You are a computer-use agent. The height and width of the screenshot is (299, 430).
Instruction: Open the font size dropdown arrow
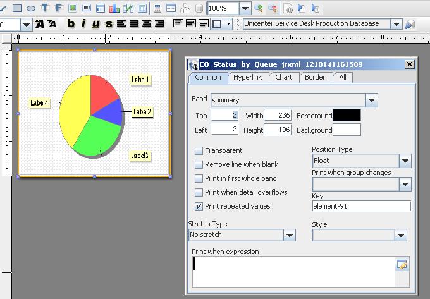[x=27, y=25]
